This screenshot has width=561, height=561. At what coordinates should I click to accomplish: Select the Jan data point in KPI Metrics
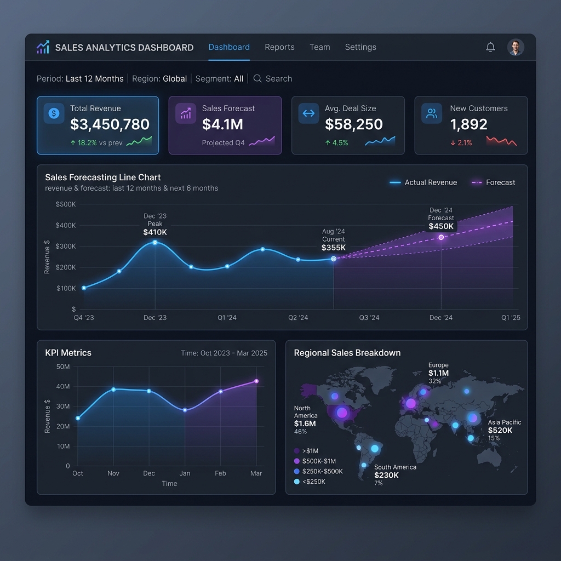(x=185, y=410)
